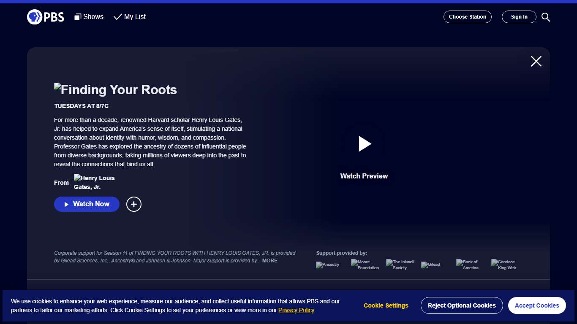Click the Watch Now button
The height and width of the screenshot is (324, 577).
pos(87,204)
